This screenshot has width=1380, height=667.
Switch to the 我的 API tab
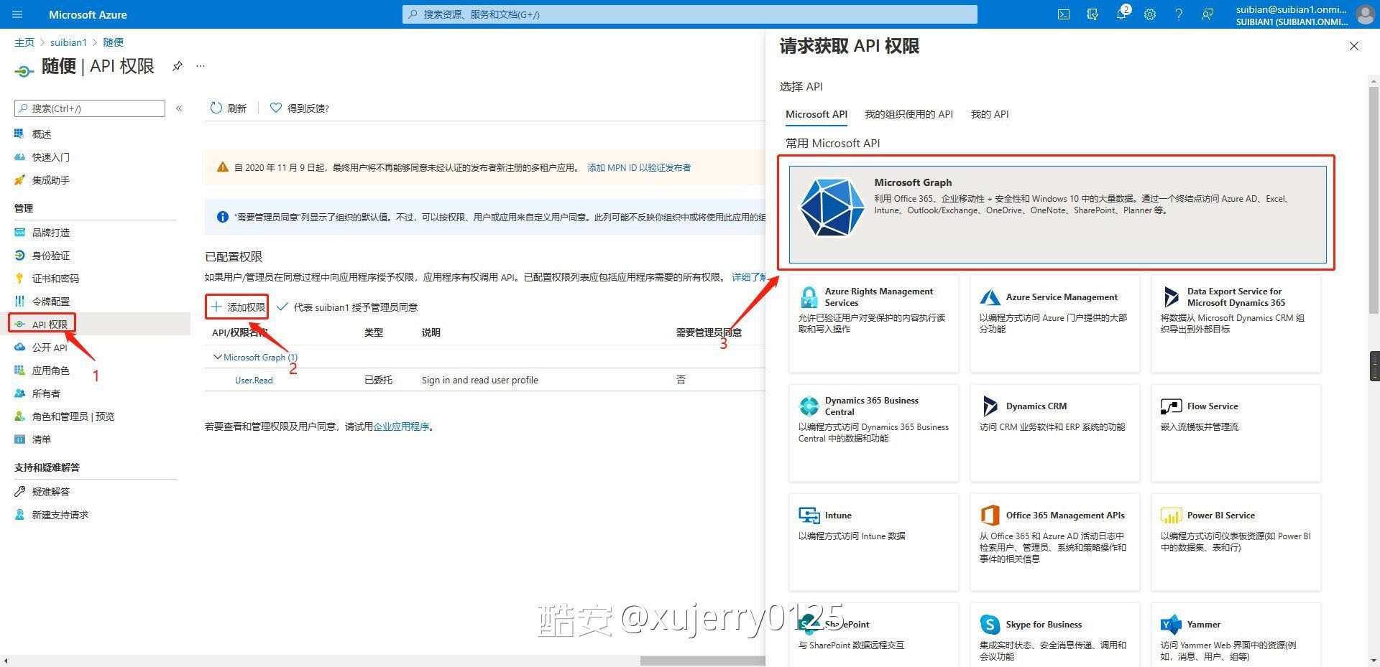989,114
